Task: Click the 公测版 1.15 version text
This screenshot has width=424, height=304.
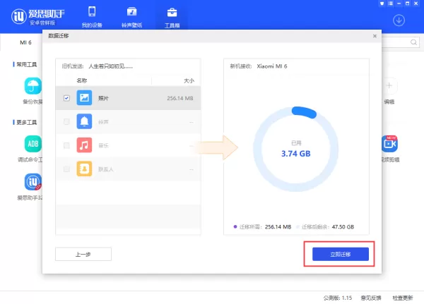Action: (x=338, y=298)
